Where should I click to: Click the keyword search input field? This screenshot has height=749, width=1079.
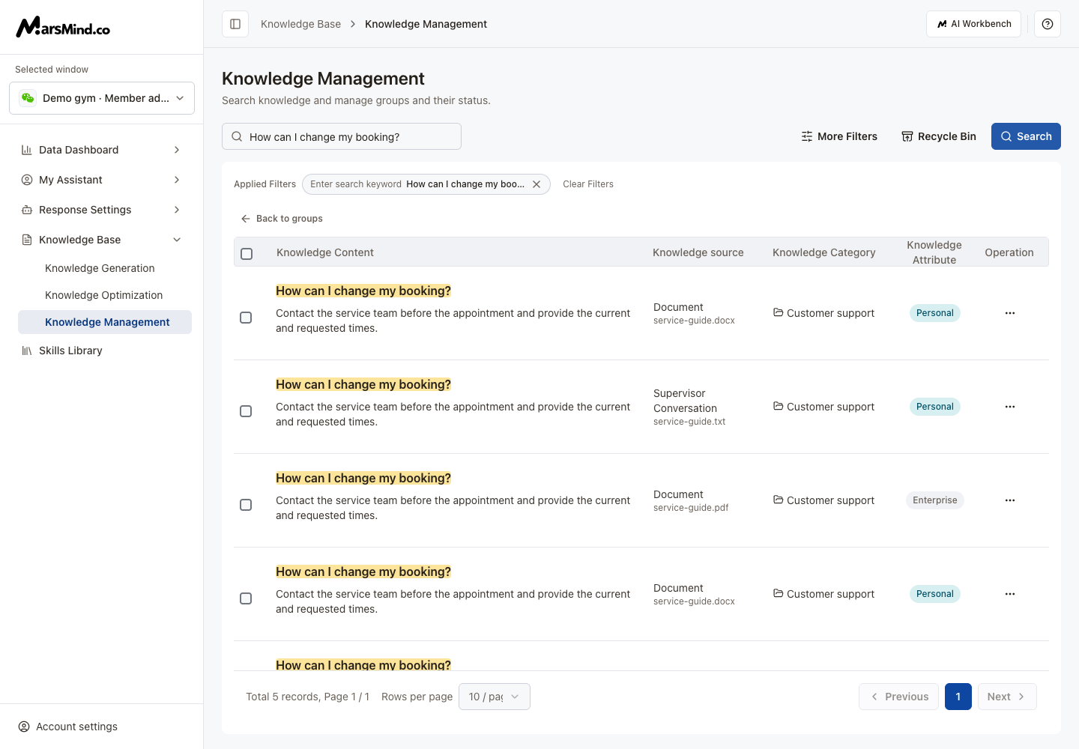342,136
